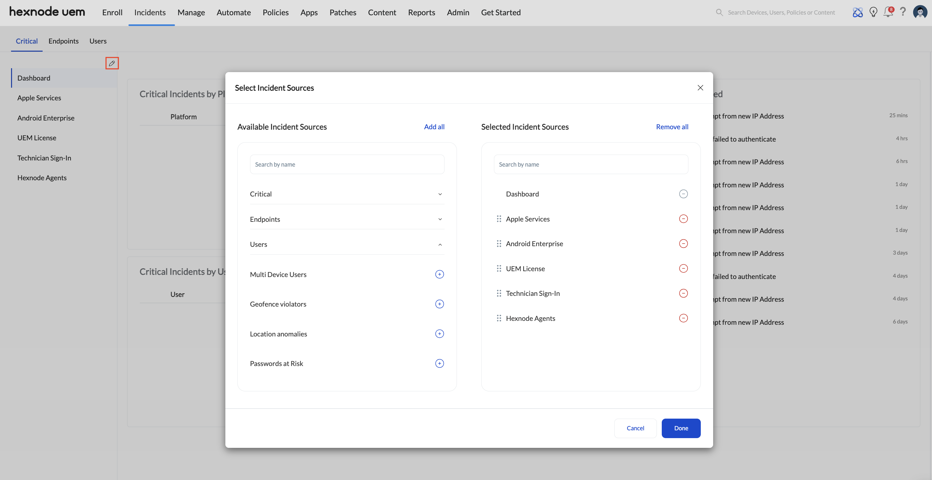Viewport: 932px width, 480px height.
Task: Open the Incidents menu
Action: click(x=150, y=12)
